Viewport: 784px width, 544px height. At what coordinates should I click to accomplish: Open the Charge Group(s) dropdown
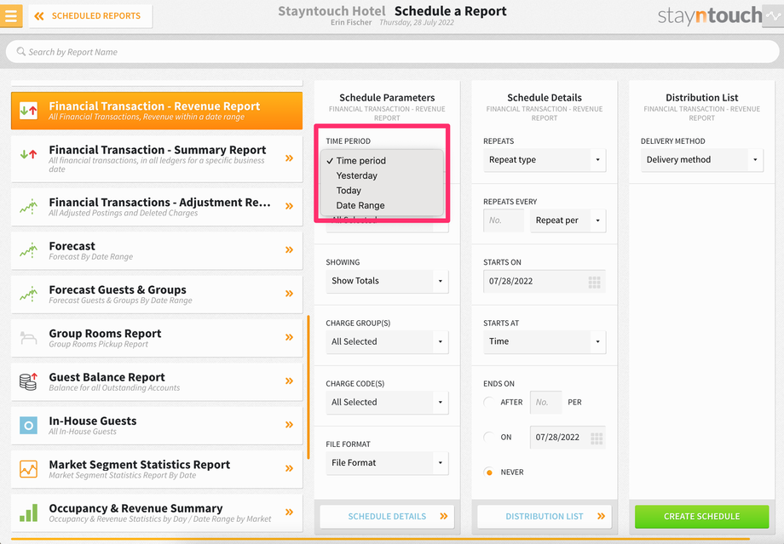(387, 342)
